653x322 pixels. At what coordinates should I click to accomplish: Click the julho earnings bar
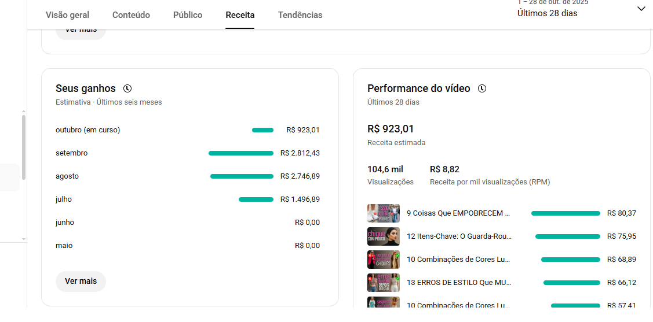coord(256,199)
